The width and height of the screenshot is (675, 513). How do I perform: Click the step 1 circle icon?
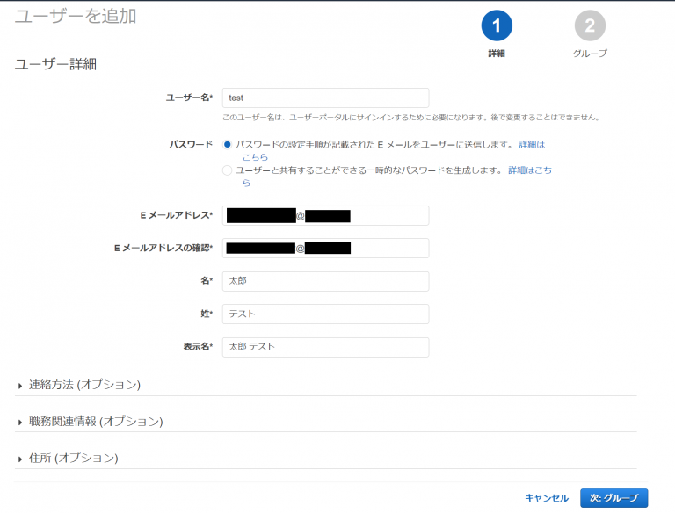[497, 26]
